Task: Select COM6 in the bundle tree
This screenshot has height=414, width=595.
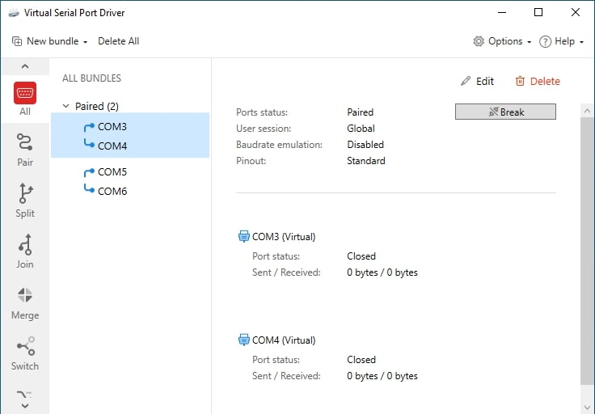Action: tap(112, 192)
